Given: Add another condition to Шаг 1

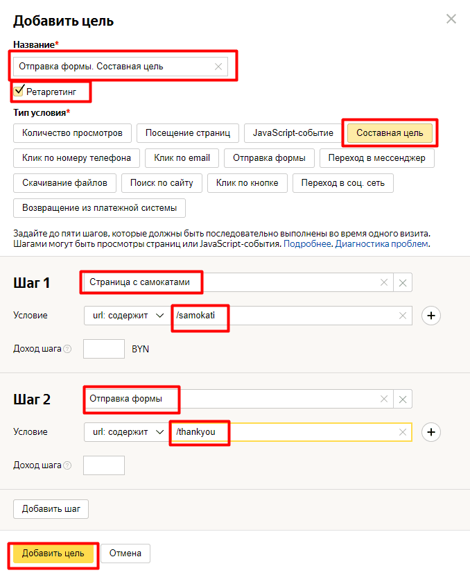Looking at the screenshot, I should tap(432, 316).
